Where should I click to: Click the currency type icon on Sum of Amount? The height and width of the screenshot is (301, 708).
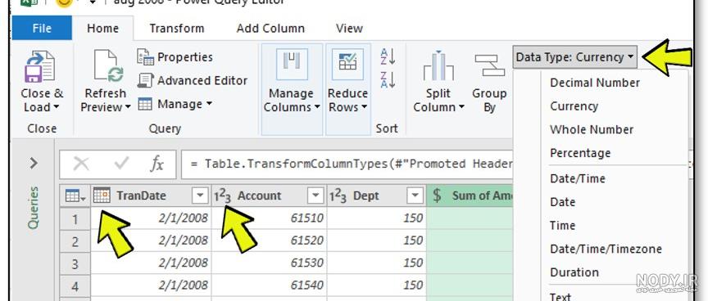point(437,195)
